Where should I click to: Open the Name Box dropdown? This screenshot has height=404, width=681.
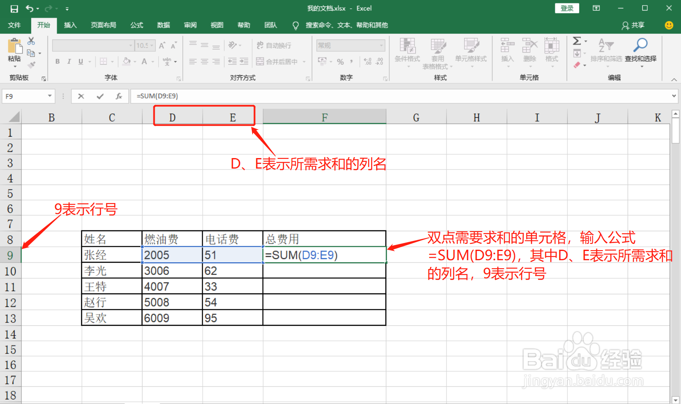point(50,96)
